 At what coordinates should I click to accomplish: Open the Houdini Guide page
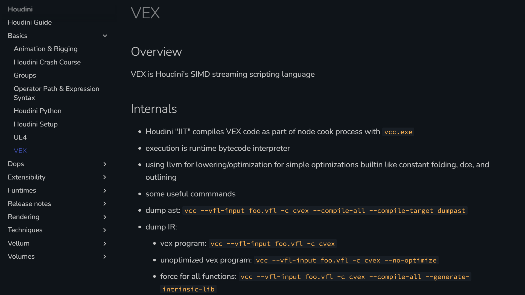click(30, 22)
